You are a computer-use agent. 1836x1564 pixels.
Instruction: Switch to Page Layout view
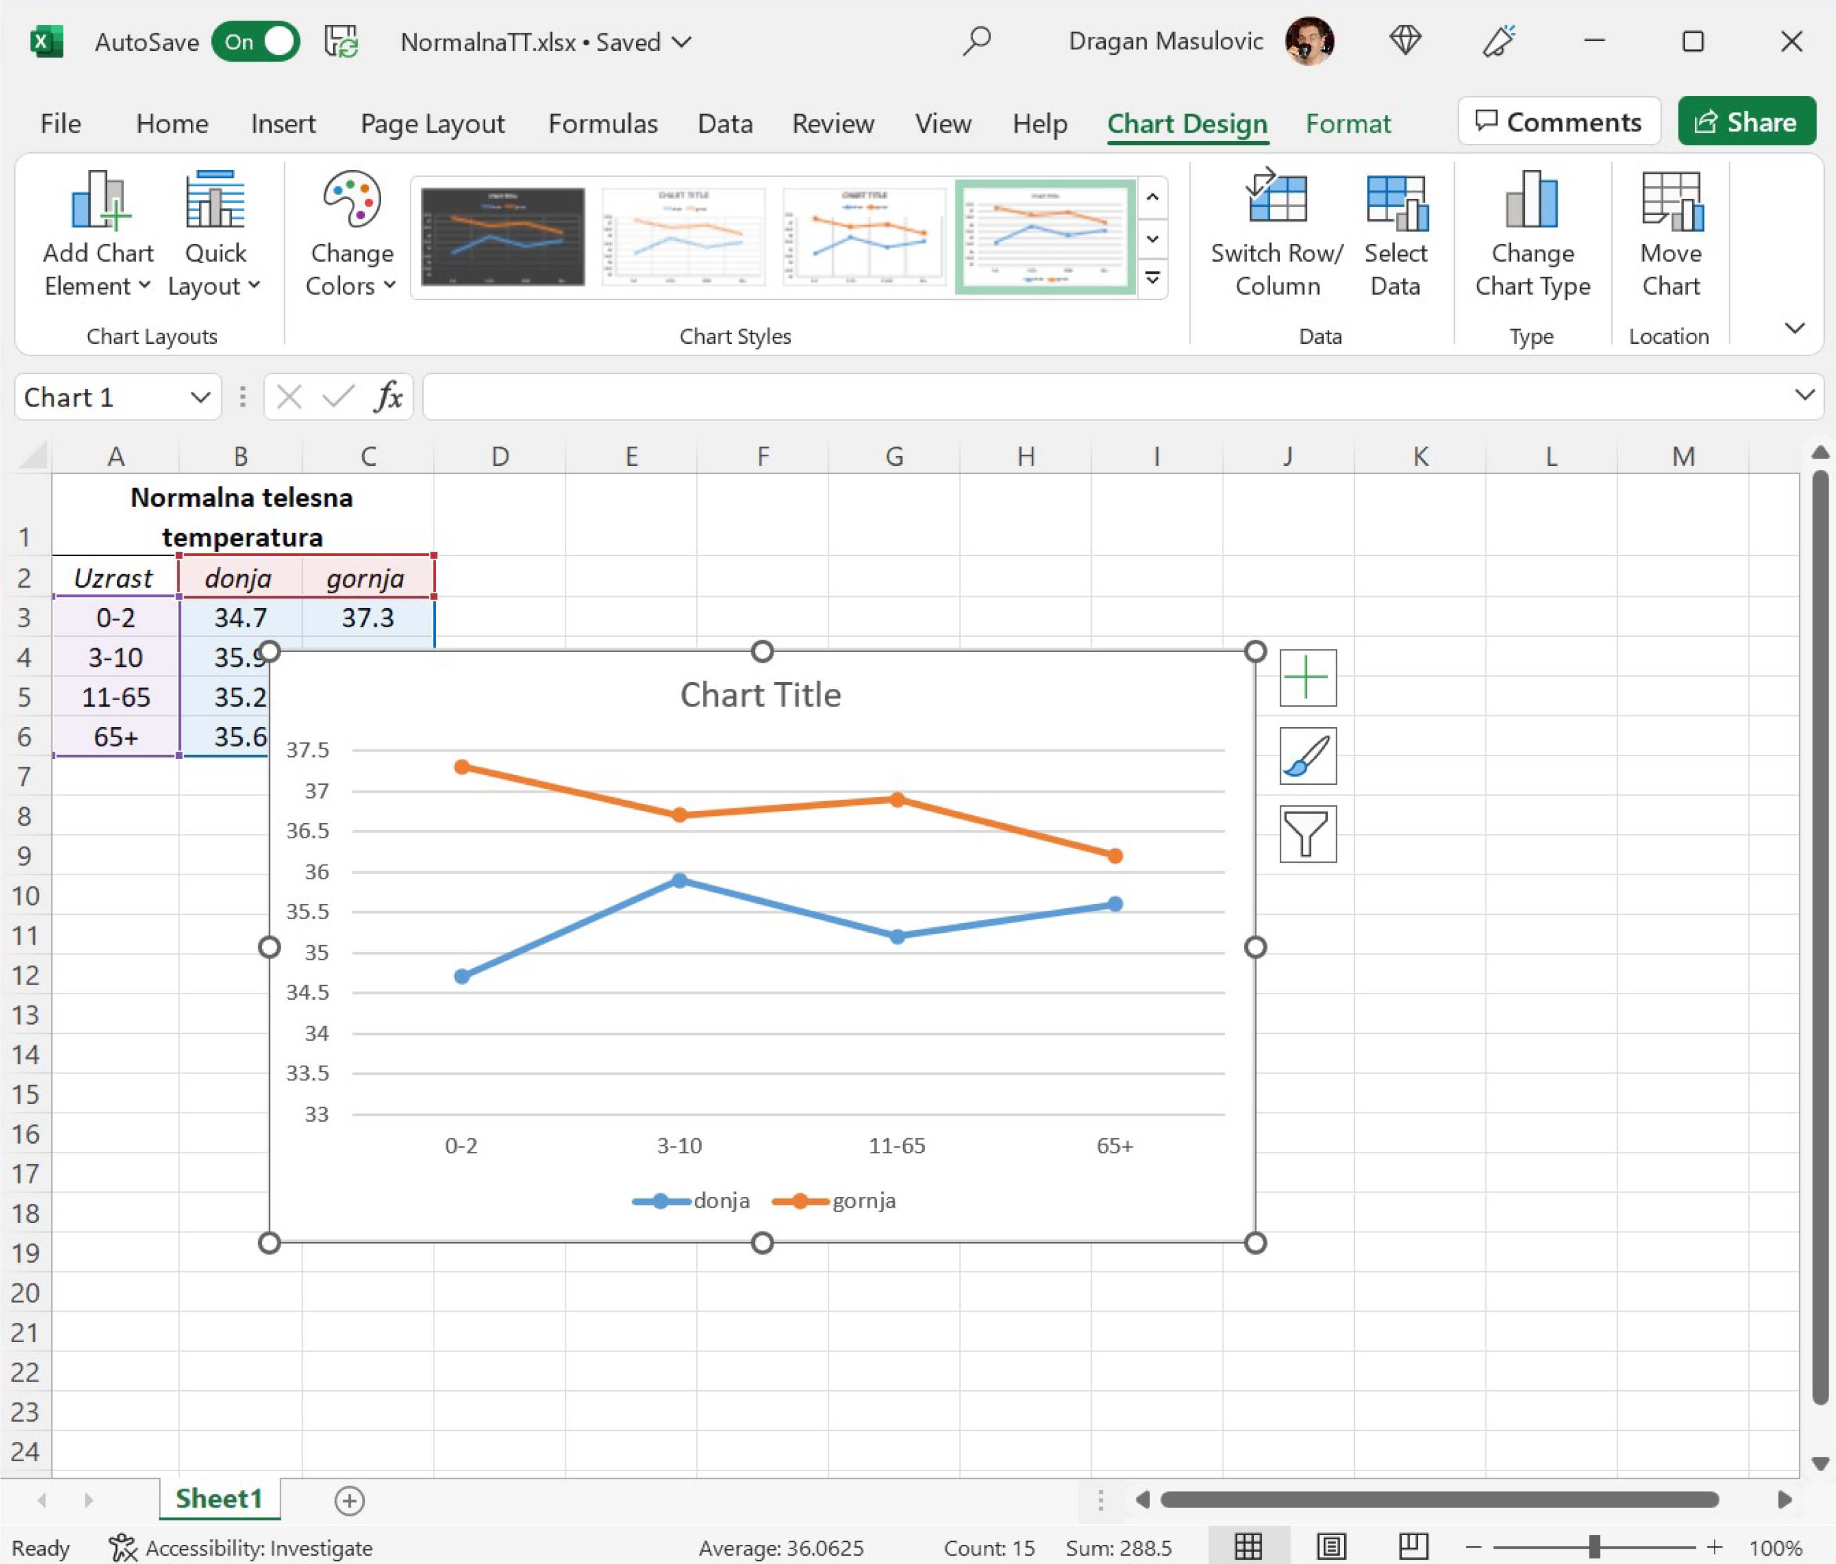1331,1547
